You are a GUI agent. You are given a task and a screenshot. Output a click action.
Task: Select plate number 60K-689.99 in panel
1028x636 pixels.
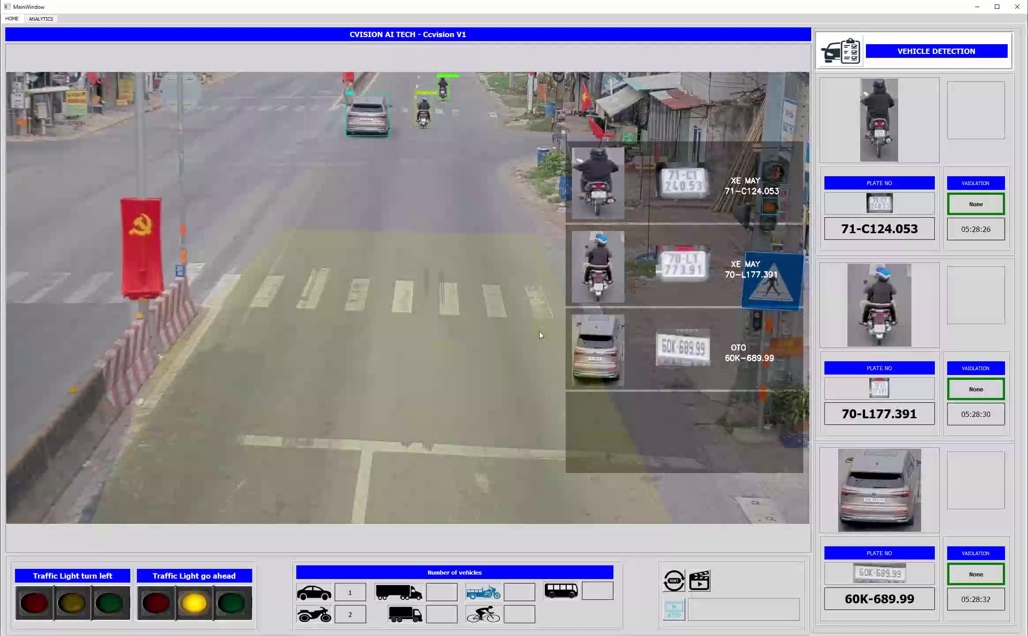coord(879,599)
